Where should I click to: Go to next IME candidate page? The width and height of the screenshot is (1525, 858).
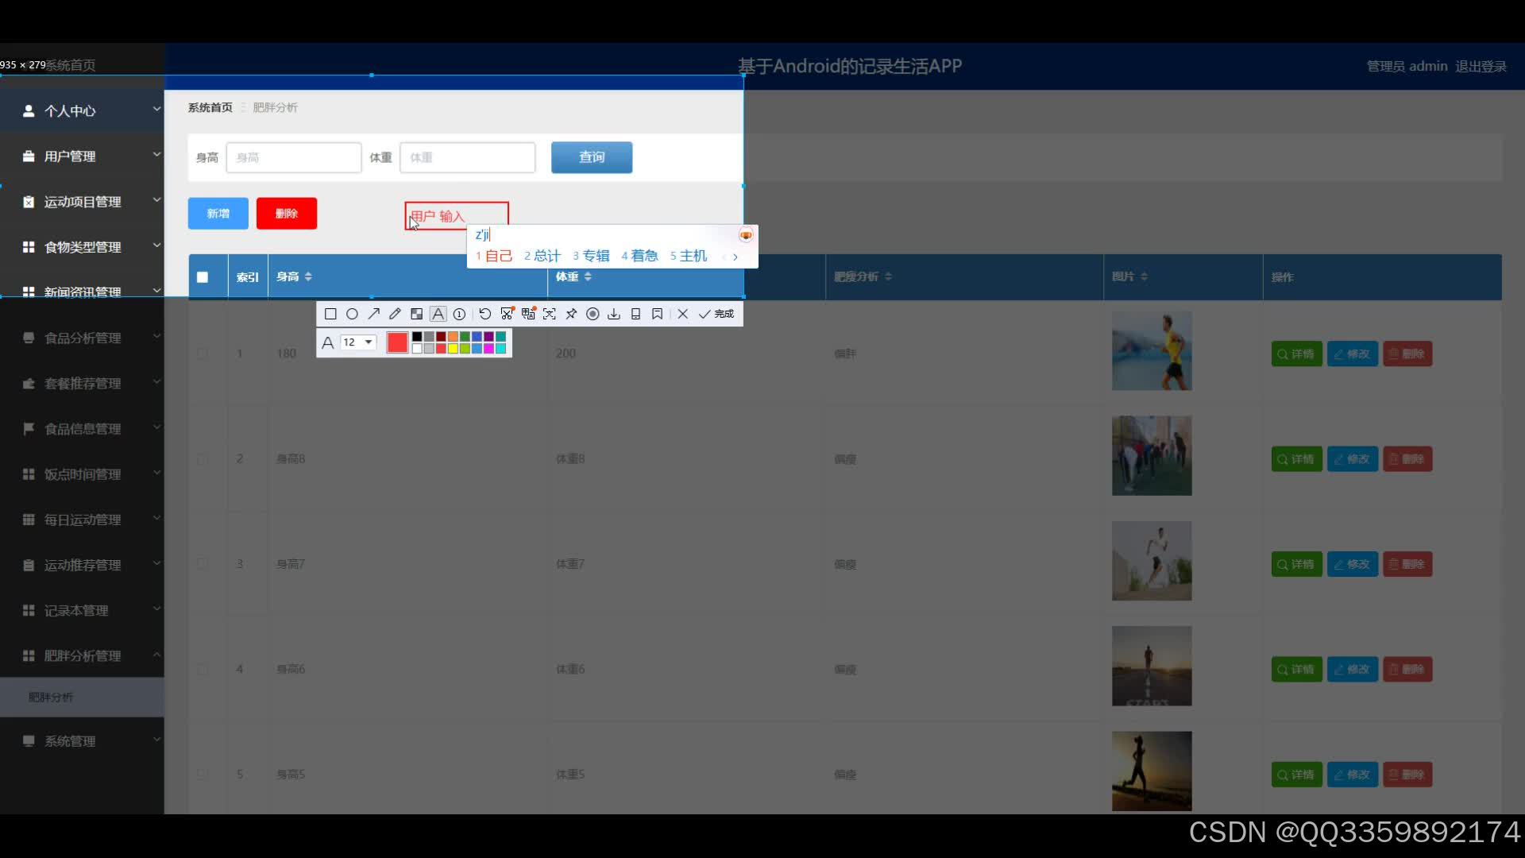pyautogui.click(x=735, y=257)
